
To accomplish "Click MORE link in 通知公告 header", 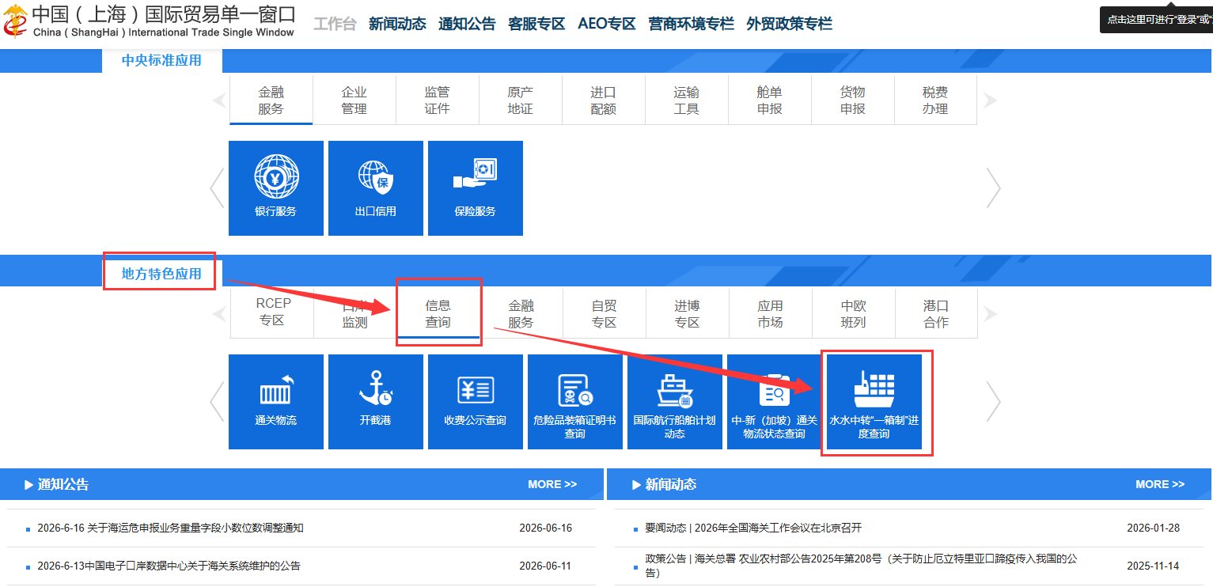I will (552, 484).
